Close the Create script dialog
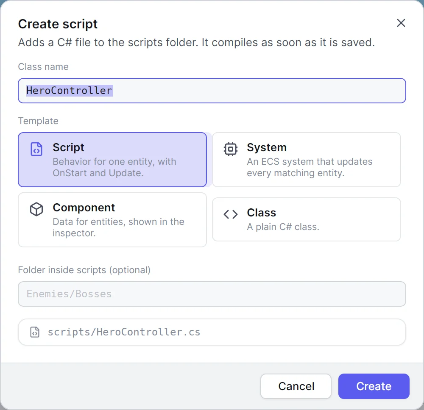The height and width of the screenshot is (410, 424). pos(401,23)
